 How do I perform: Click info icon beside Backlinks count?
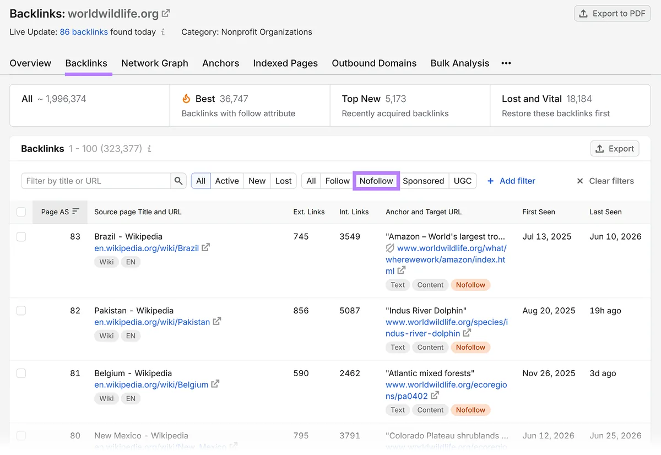(149, 149)
